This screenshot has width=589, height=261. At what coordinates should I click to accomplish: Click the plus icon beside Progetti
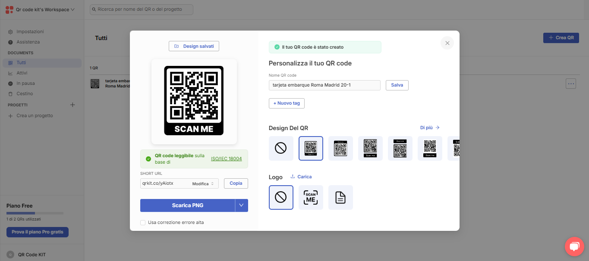(x=72, y=105)
